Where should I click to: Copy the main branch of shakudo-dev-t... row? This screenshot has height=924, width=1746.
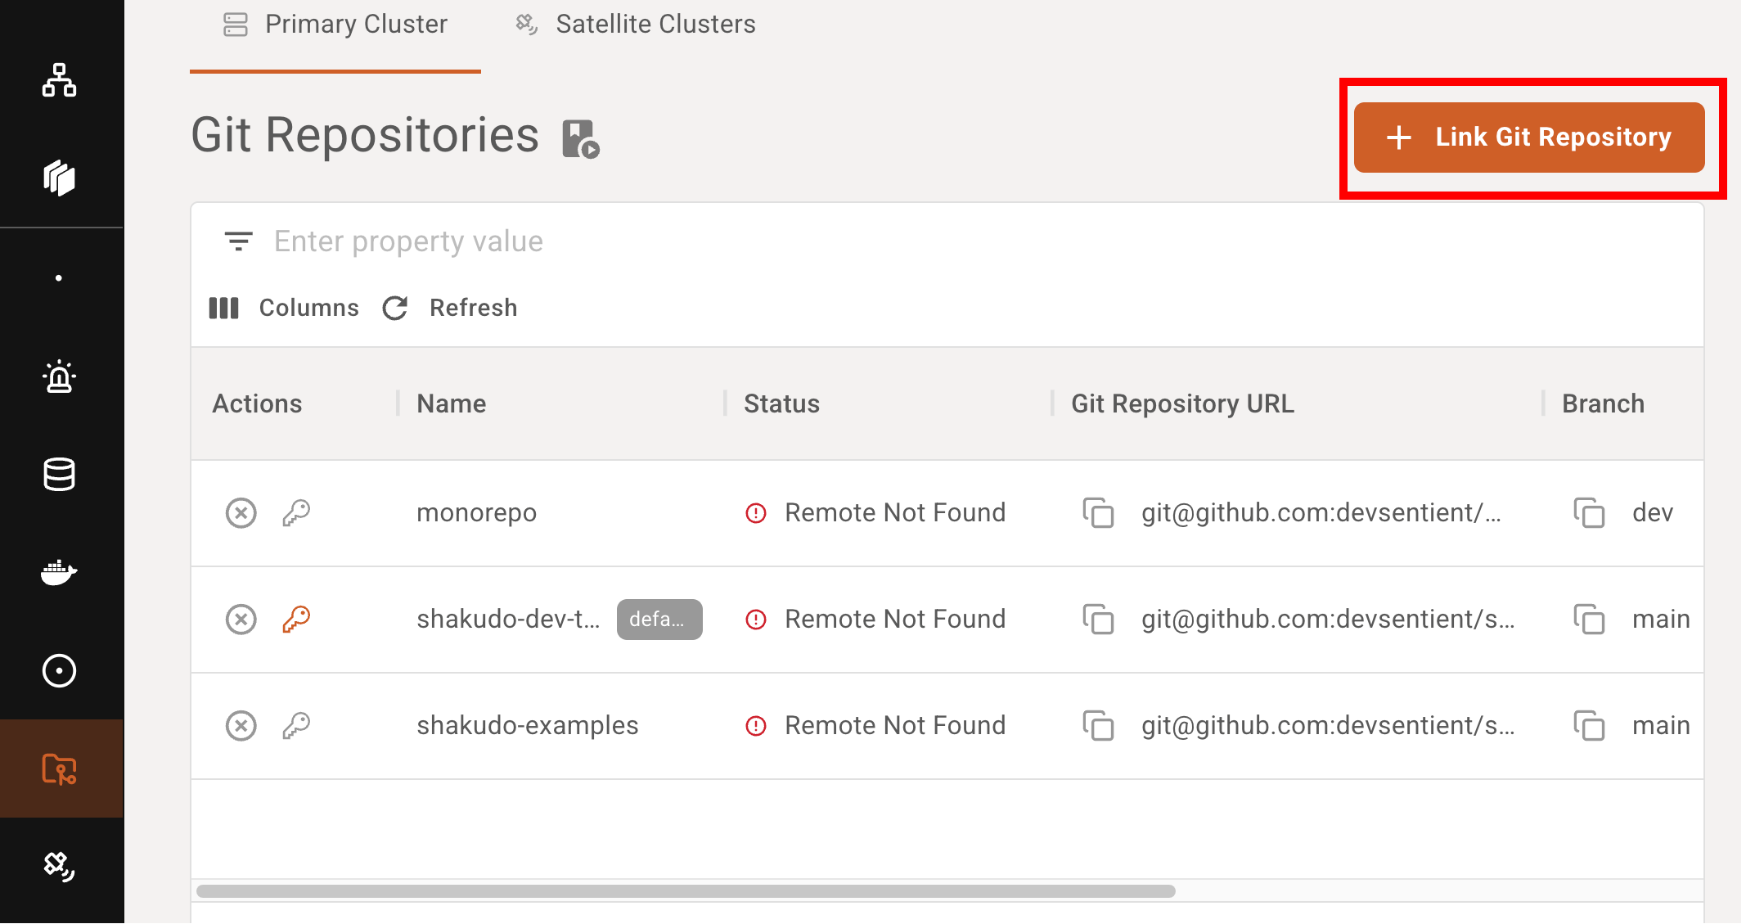[1589, 620]
